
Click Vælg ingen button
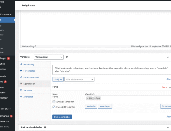coord(105,106)
